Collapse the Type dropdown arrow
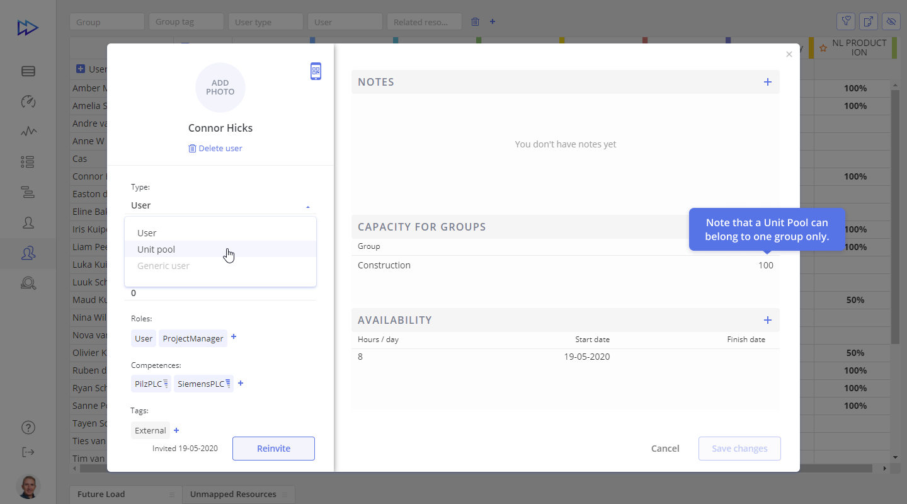Screen dimensions: 907x504 308,207
